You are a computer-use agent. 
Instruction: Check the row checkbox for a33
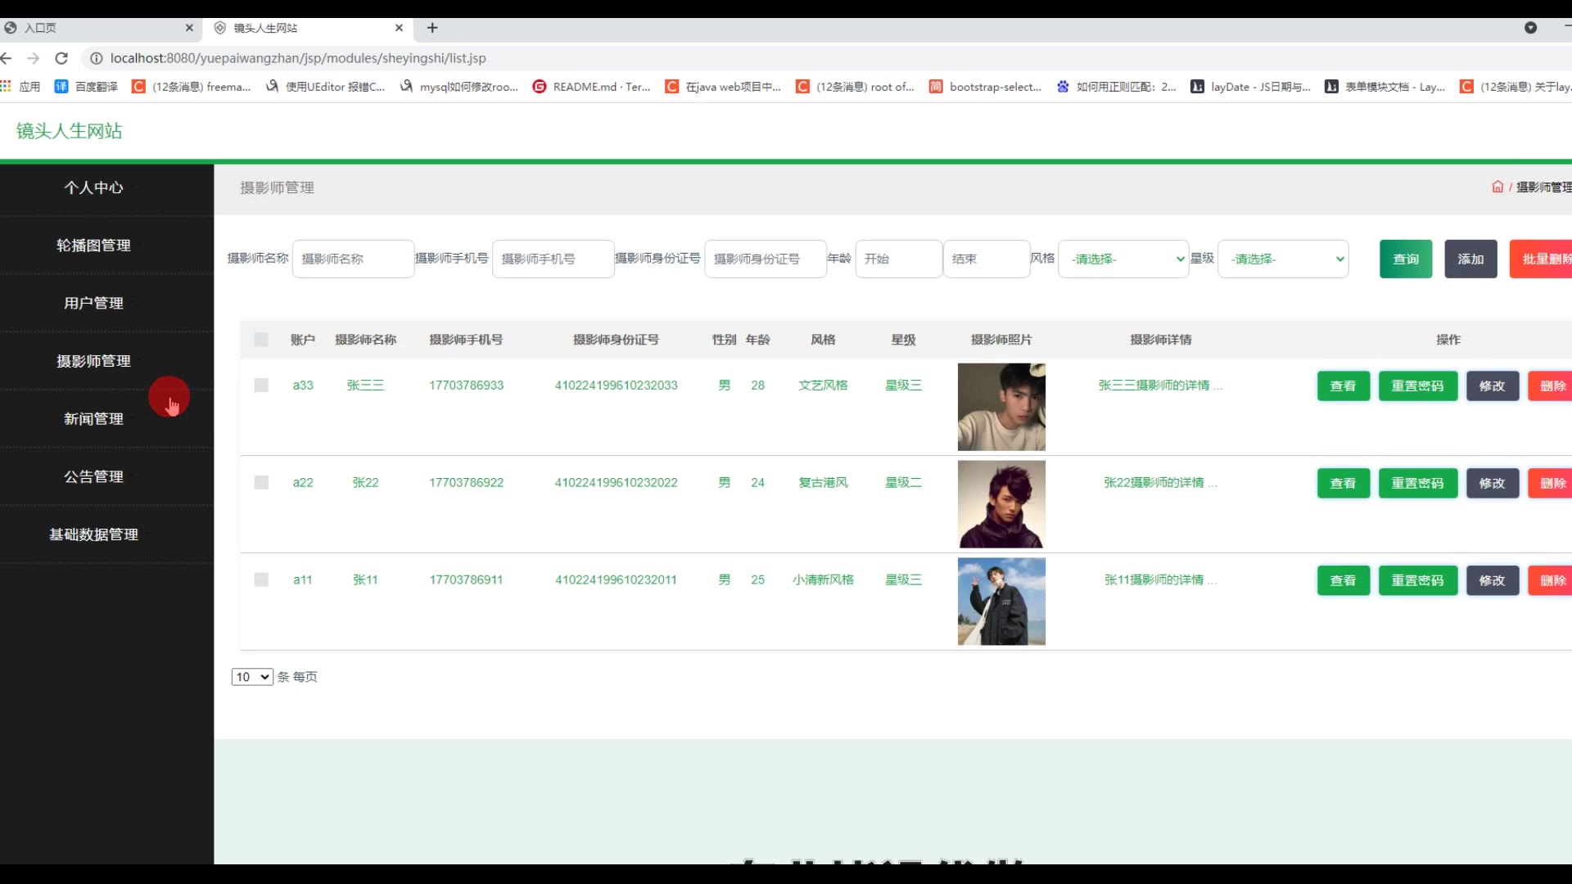(261, 386)
